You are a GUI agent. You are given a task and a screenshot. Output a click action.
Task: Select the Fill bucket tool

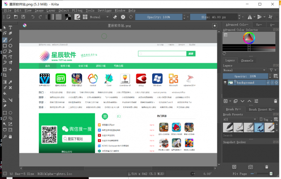pyautogui.click(x=5, y=93)
